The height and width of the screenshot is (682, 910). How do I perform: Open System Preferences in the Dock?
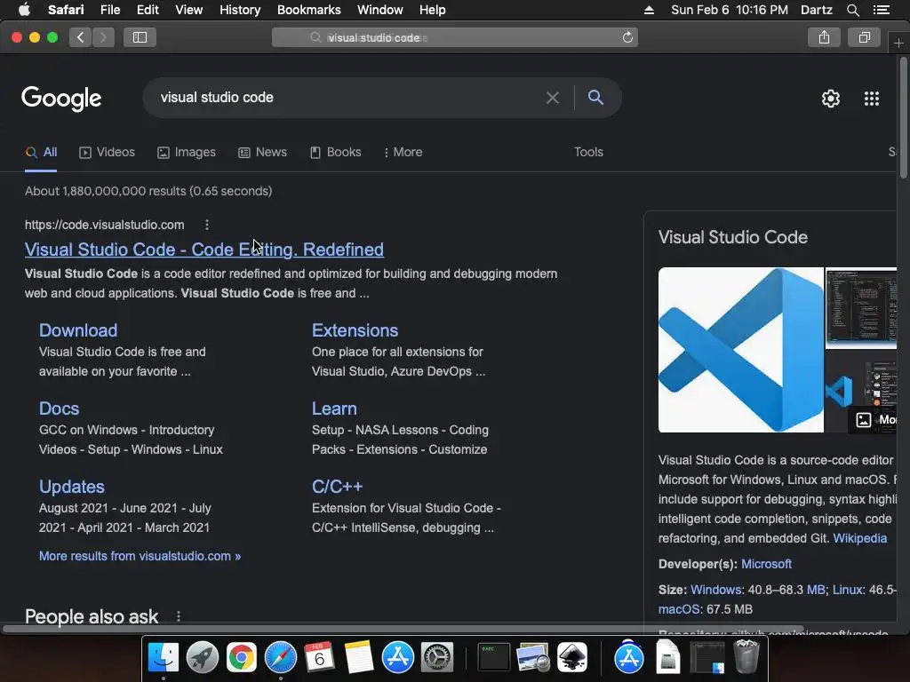click(437, 658)
